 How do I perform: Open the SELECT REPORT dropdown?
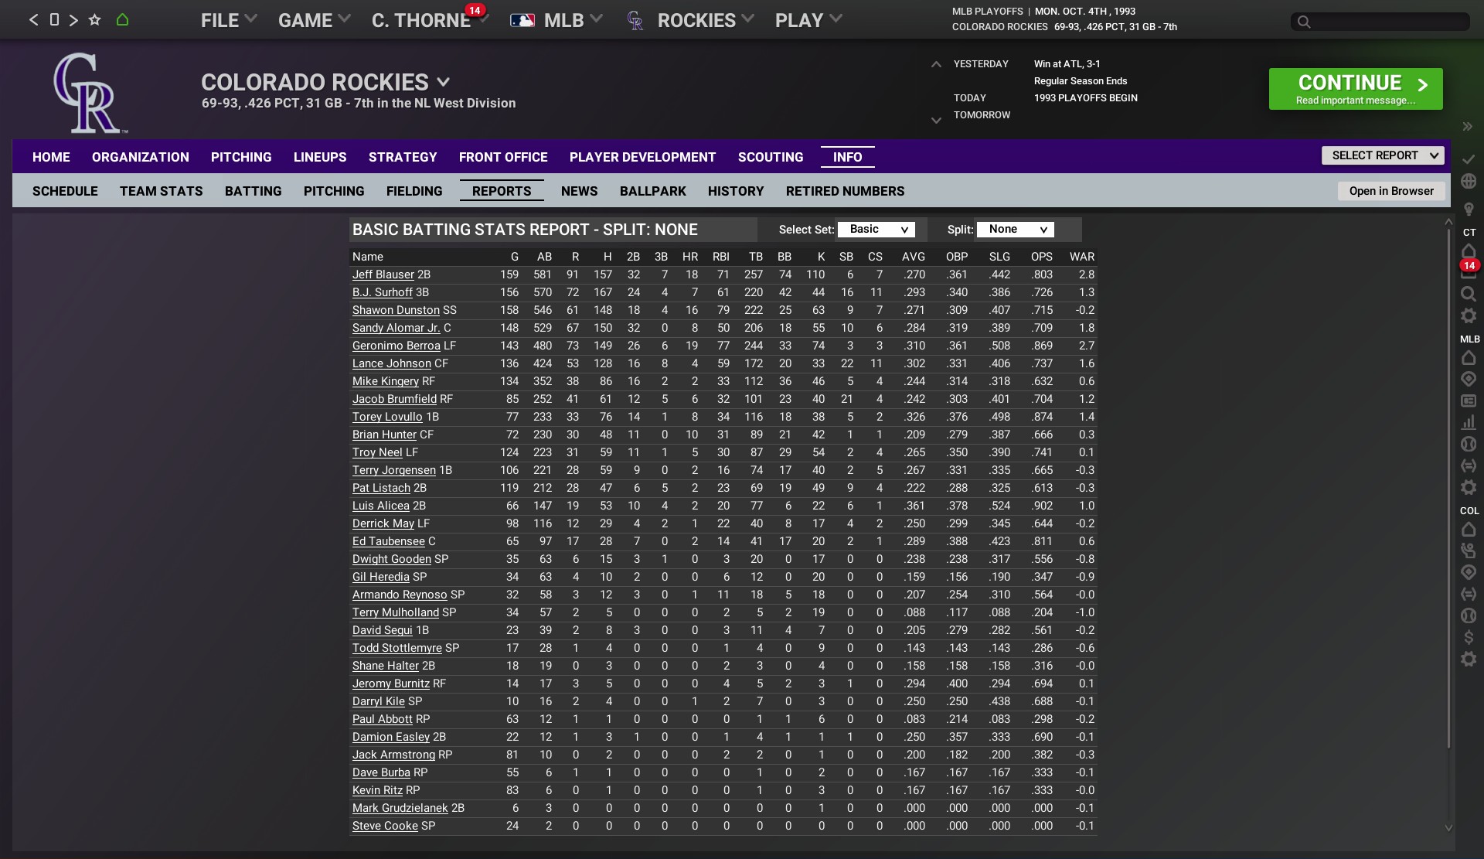coord(1383,155)
